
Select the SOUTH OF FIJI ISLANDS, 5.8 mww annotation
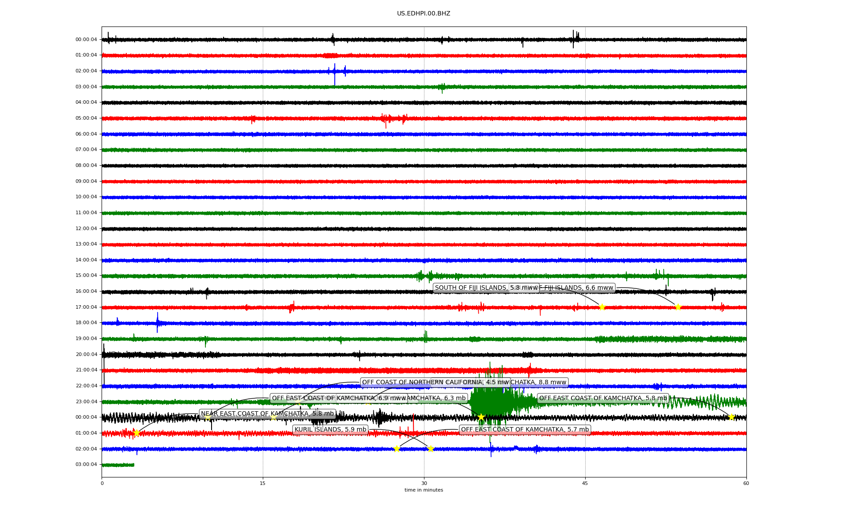[x=486, y=288]
